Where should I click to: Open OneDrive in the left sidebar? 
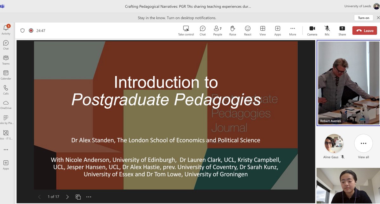click(x=6, y=105)
